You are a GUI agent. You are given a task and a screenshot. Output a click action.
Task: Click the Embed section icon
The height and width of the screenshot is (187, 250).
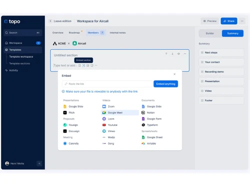tap(83, 65)
